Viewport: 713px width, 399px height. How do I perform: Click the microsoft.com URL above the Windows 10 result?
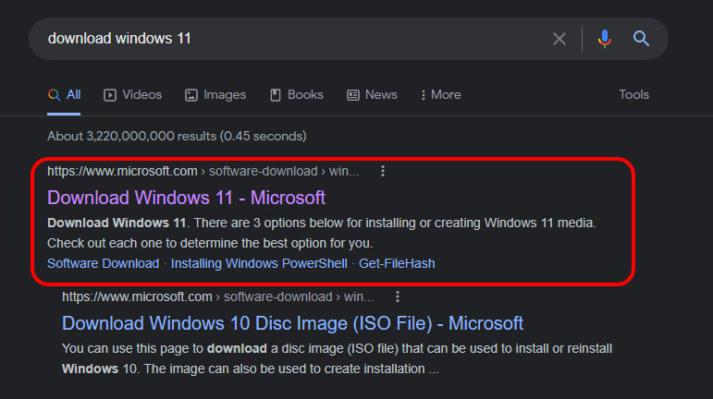coord(218,296)
